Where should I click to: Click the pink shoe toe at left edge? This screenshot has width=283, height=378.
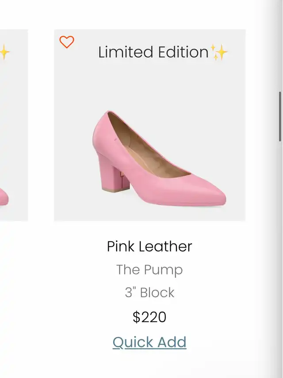pyautogui.click(x=4, y=198)
